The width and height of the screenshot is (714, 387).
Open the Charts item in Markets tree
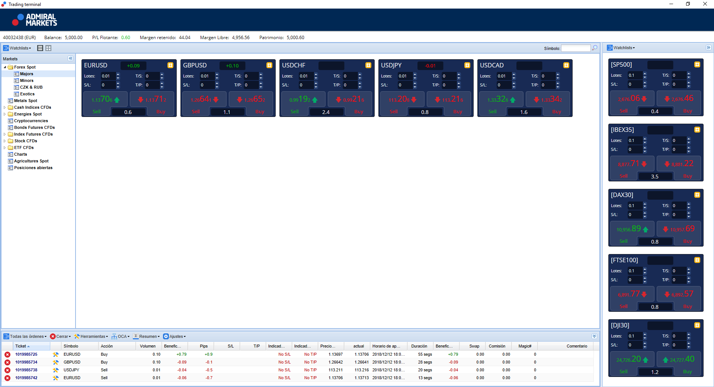point(20,155)
